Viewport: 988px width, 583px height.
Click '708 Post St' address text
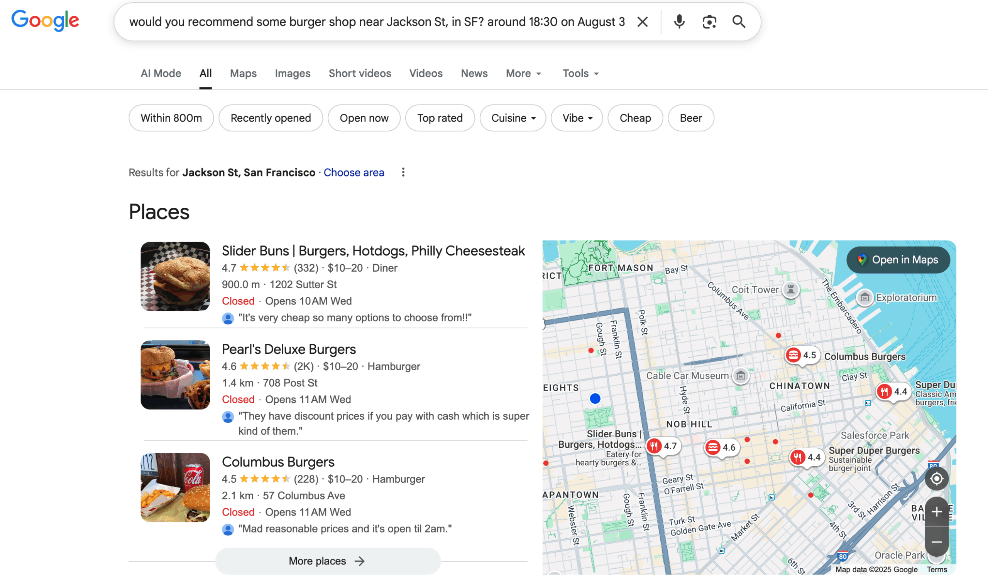(x=290, y=383)
